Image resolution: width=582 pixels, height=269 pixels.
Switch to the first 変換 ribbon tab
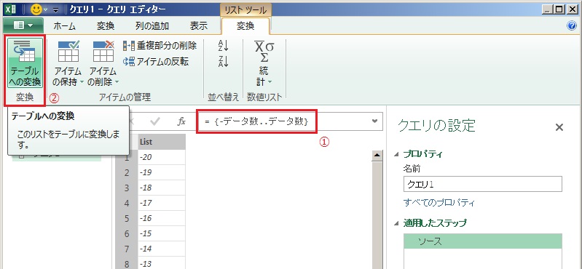[x=106, y=26]
